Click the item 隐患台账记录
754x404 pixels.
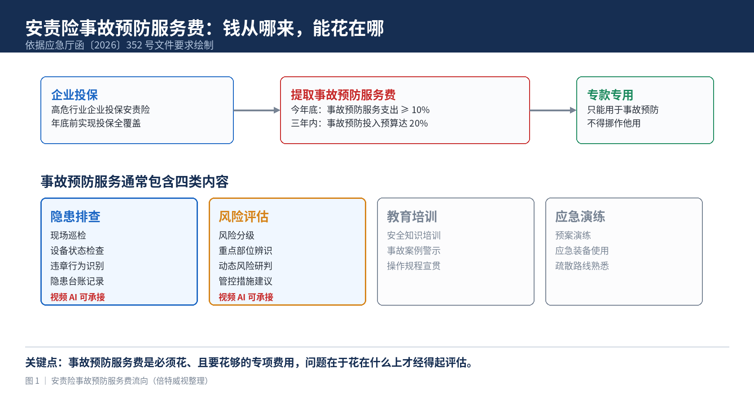pos(77,281)
